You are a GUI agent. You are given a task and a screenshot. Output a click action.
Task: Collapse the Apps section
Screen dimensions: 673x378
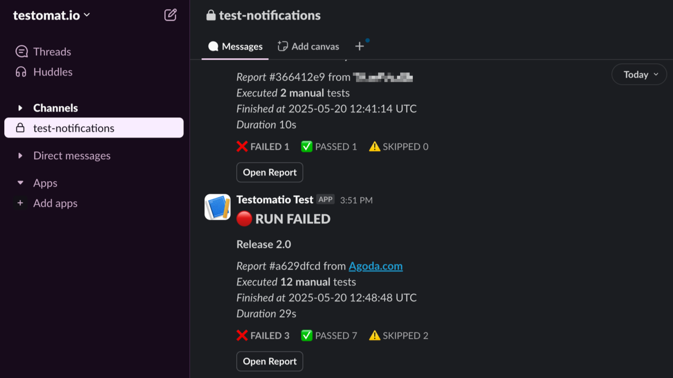pyautogui.click(x=19, y=183)
